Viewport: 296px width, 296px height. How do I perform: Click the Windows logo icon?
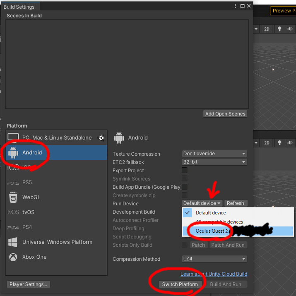[13, 242]
